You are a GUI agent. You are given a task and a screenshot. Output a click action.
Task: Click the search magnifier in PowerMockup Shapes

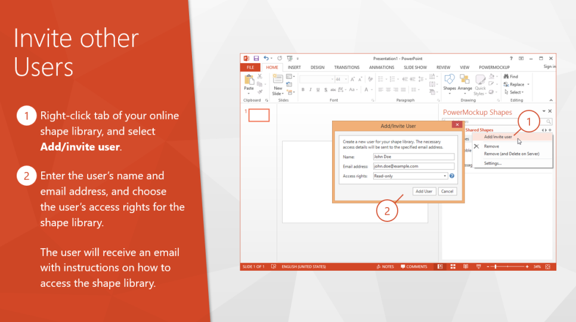click(x=548, y=121)
